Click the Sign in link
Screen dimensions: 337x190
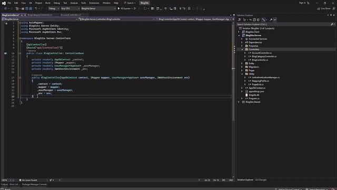pos(302,3)
